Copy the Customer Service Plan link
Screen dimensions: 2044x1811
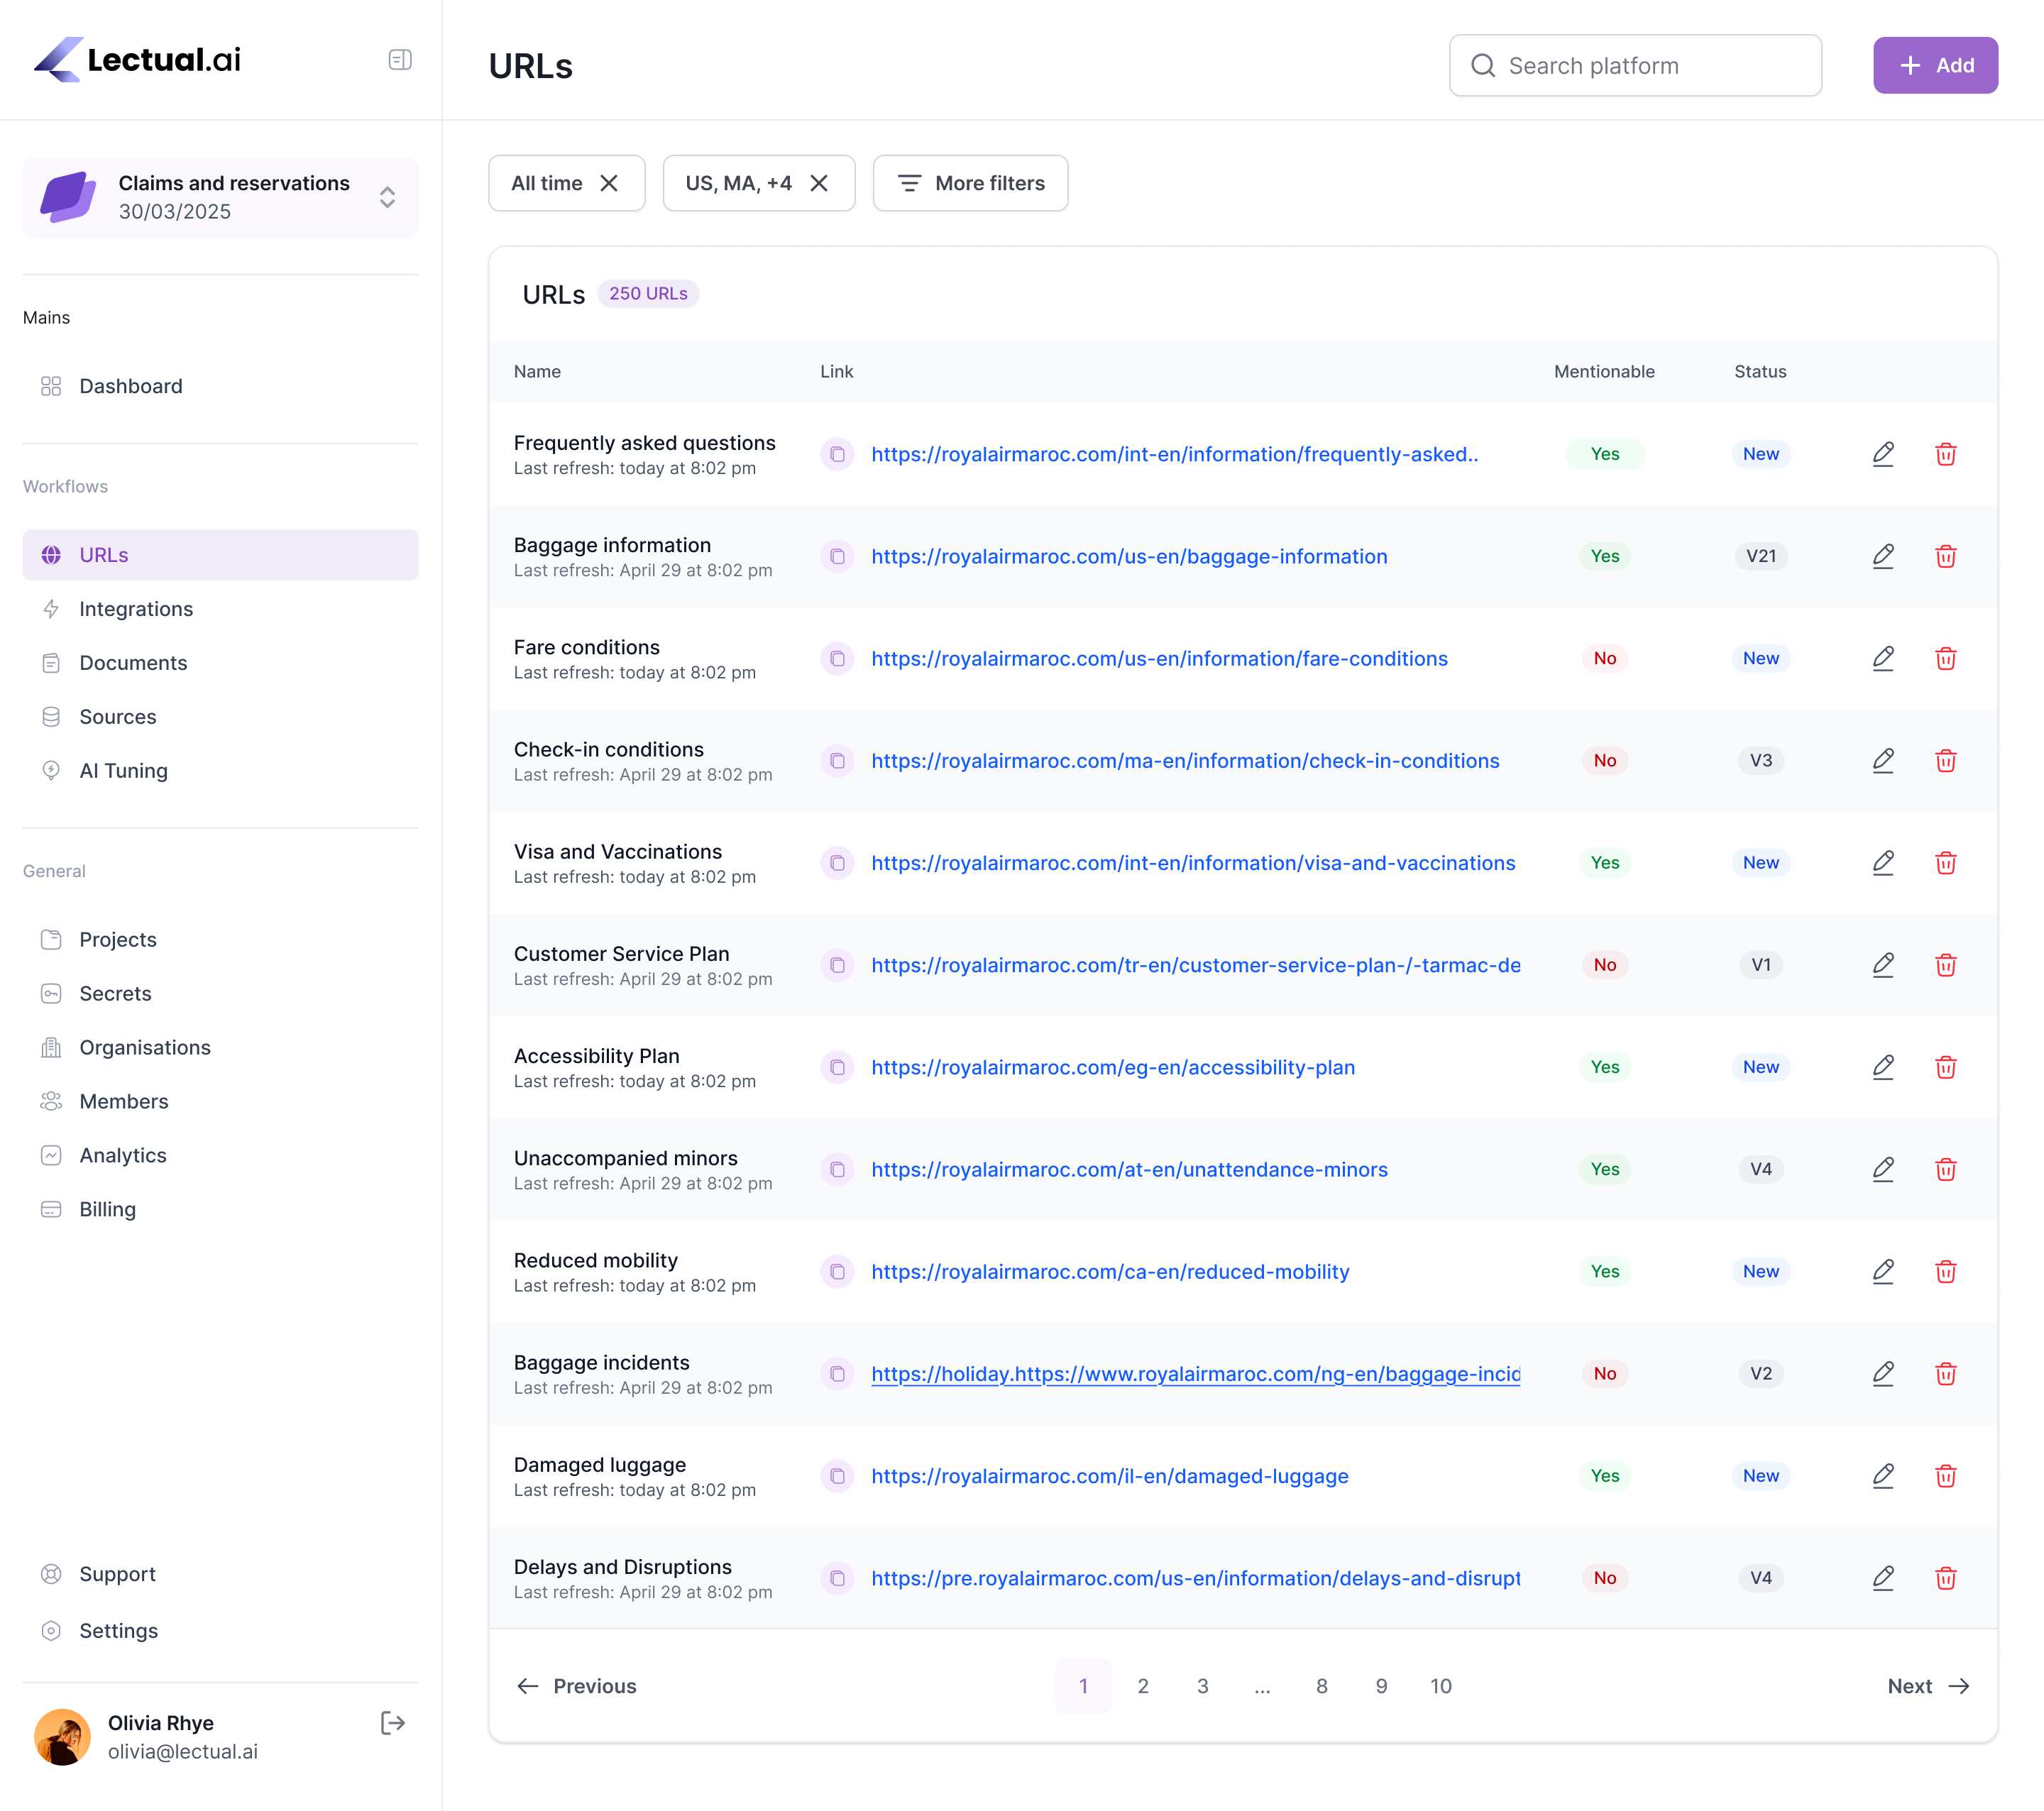(837, 965)
